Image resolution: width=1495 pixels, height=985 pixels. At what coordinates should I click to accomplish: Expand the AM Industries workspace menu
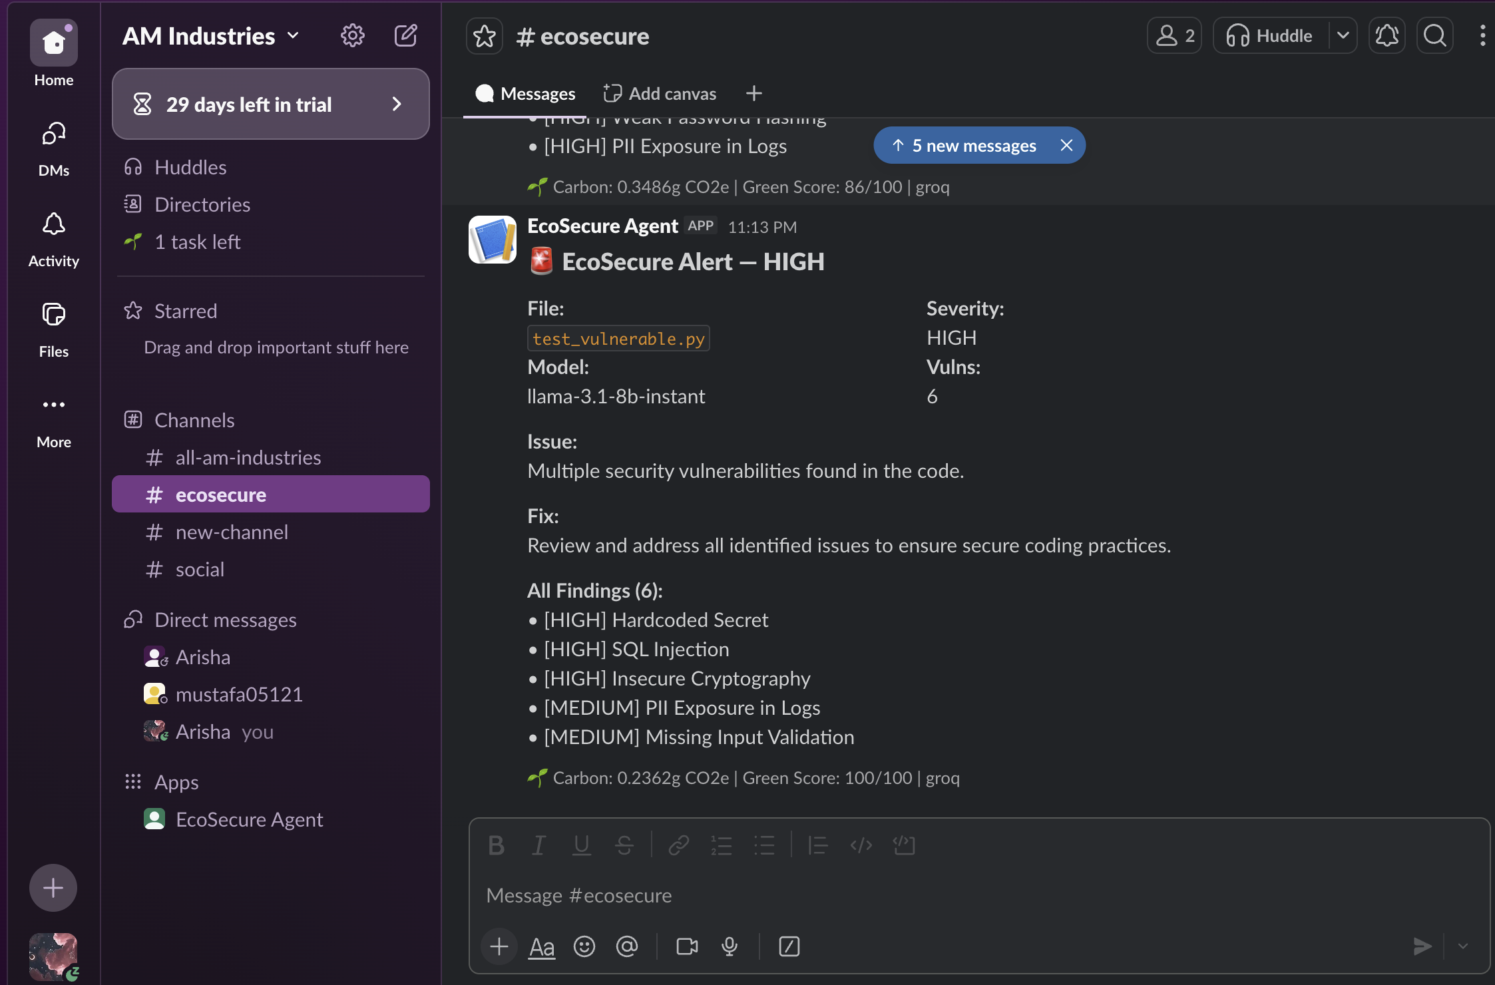210,36
